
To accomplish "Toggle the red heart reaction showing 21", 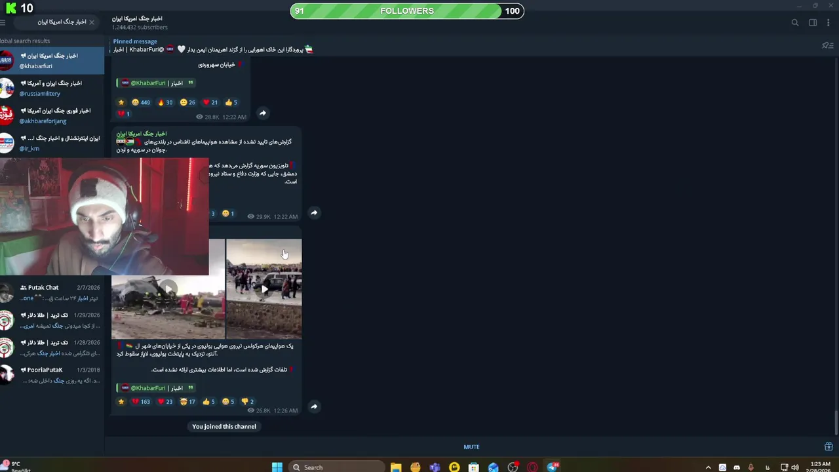I will [x=210, y=102].
